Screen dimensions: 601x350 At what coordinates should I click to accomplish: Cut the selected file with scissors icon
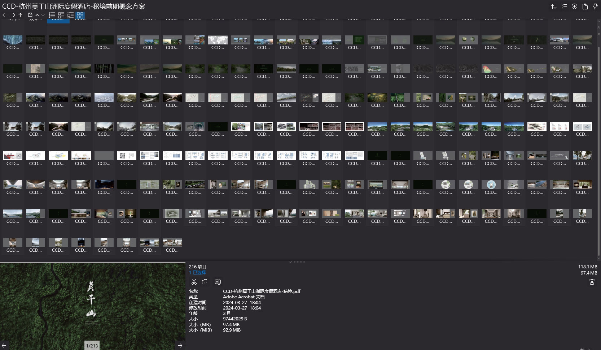(x=194, y=282)
